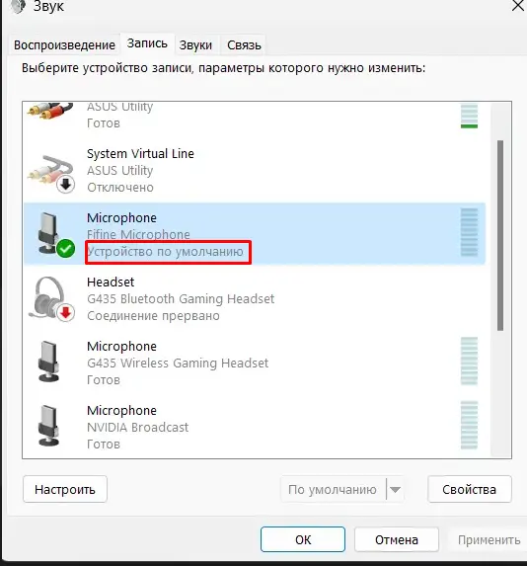Screen dimensions: 527x566
Task: Click the G435 Bluetooth Headset icon
Action: [49, 297]
